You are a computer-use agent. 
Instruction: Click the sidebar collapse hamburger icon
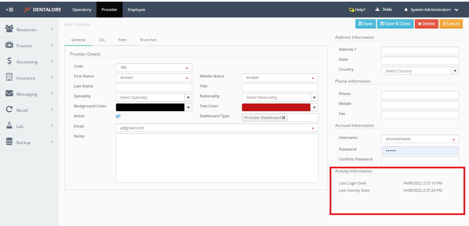[10, 10]
